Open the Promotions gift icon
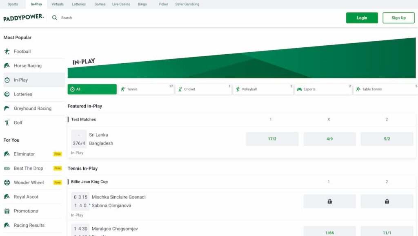Screen dimensions: 418x236 tap(7, 211)
